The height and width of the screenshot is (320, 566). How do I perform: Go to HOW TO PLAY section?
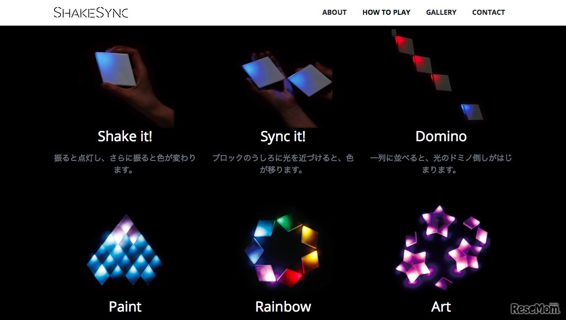click(x=386, y=12)
